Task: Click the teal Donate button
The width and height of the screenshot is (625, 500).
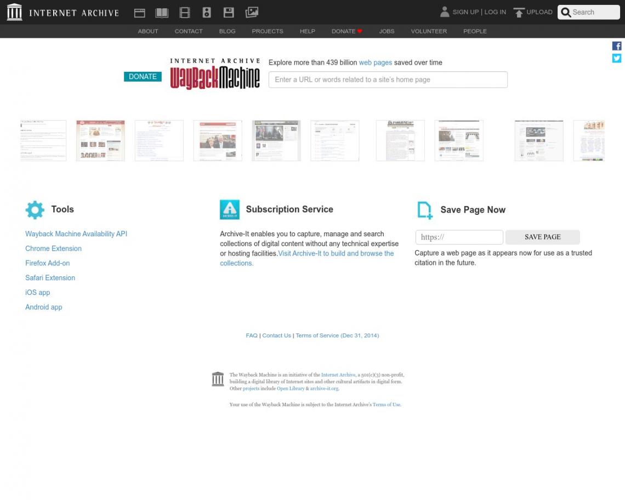Action: [143, 77]
